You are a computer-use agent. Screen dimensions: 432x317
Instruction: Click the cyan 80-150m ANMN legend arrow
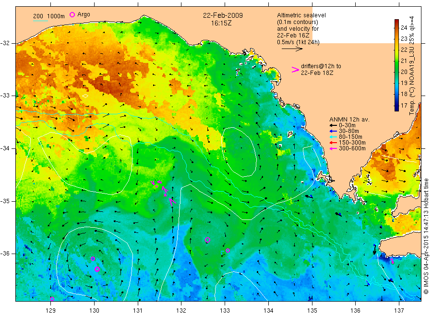[x=334, y=137]
